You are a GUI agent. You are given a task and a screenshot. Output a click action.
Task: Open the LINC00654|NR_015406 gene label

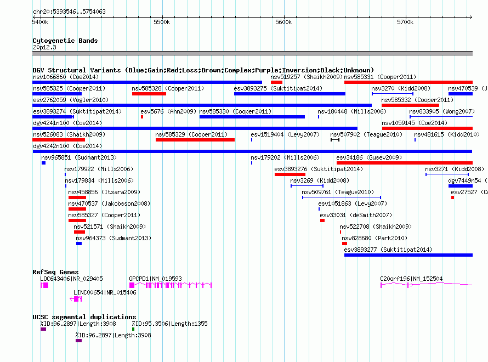[105, 292]
